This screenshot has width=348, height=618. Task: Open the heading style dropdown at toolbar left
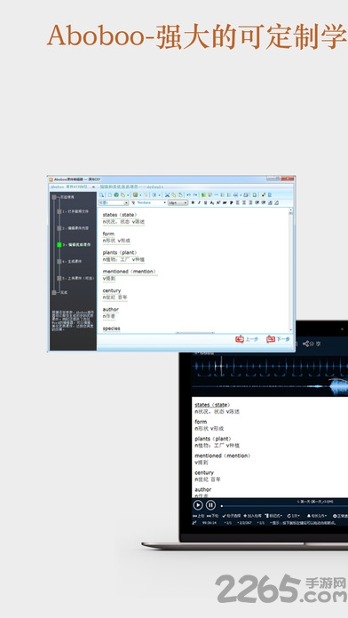tap(114, 202)
